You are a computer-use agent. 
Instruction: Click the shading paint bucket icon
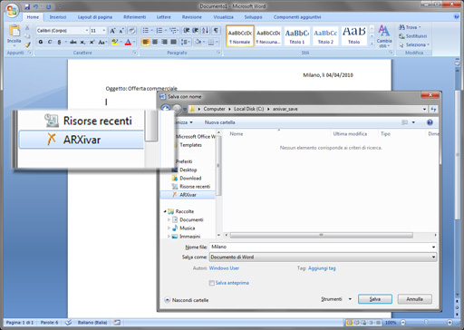pyautogui.click(x=198, y=42)
